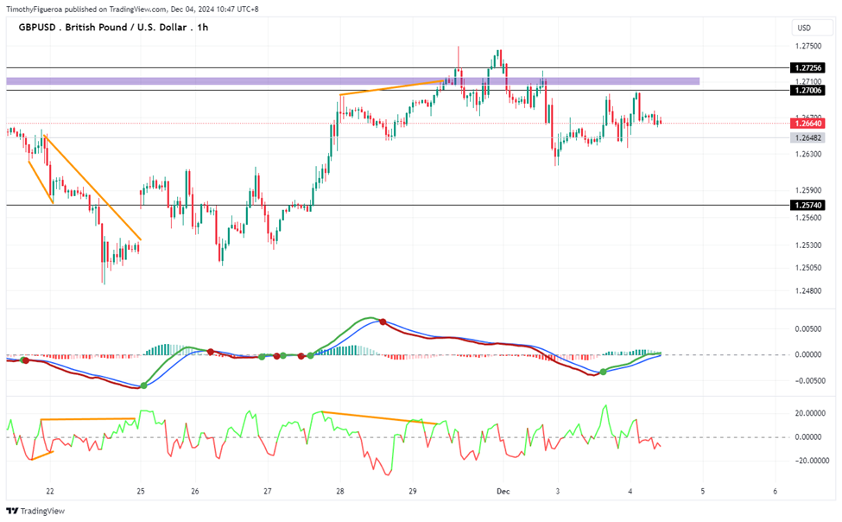Screen dimensions: 842x522
Task: Click the Dec date label on time axis
Action: 503,492
